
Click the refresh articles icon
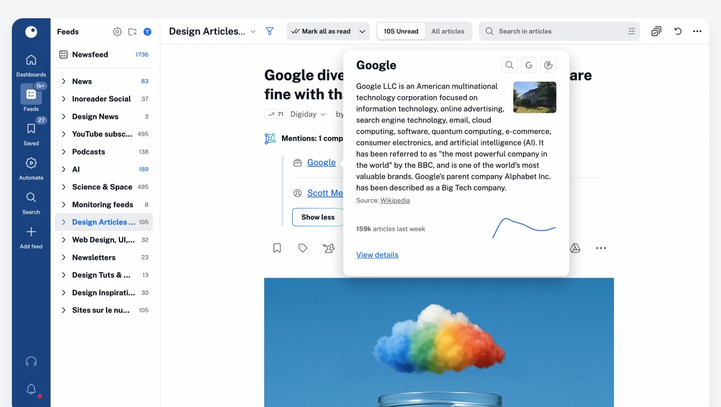[x=678, y=31]
